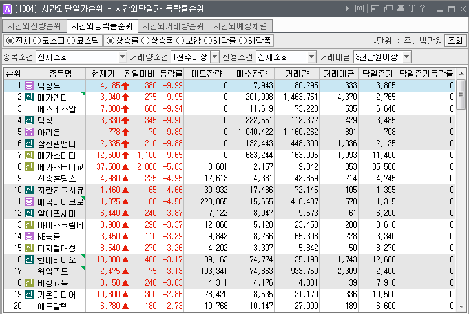This screenshot has height=314, width=469.
Task: Click the 매도잔량 column header
Action: 206,74
